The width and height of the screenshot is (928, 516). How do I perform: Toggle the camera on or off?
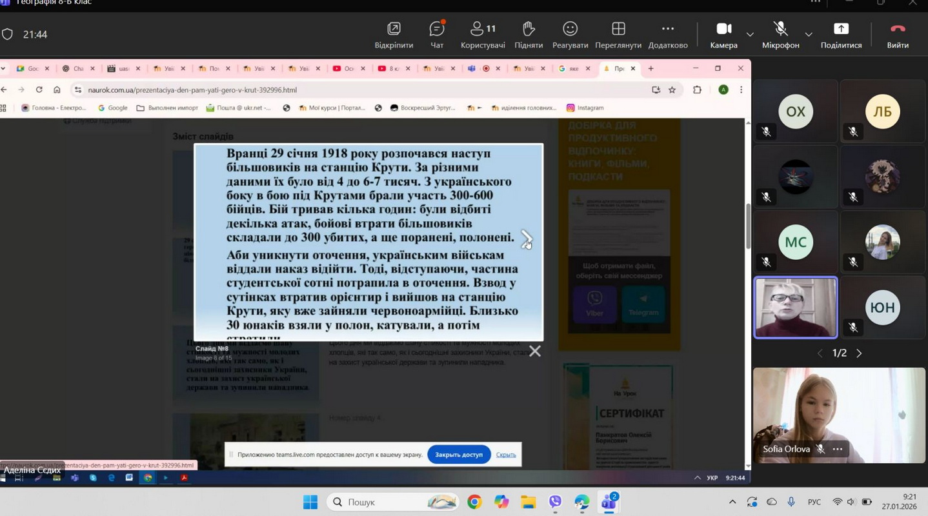tap(723, 35)
